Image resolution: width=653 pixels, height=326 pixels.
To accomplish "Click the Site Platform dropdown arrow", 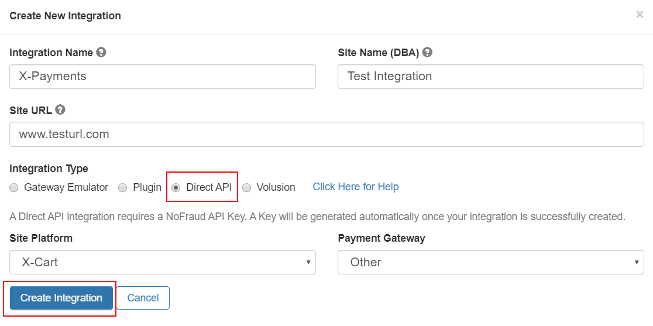I will pyautogui.click(x=308, y=262).
